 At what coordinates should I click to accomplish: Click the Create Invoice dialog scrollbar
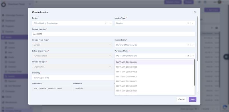coord(198,39)
